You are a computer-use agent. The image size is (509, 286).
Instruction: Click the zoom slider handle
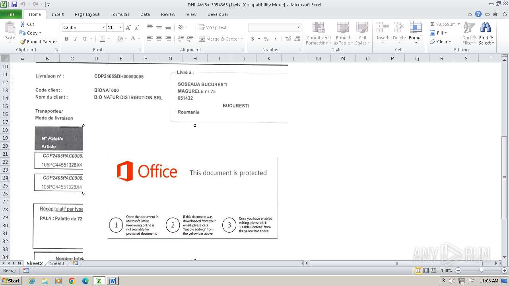tap(481, 271)
